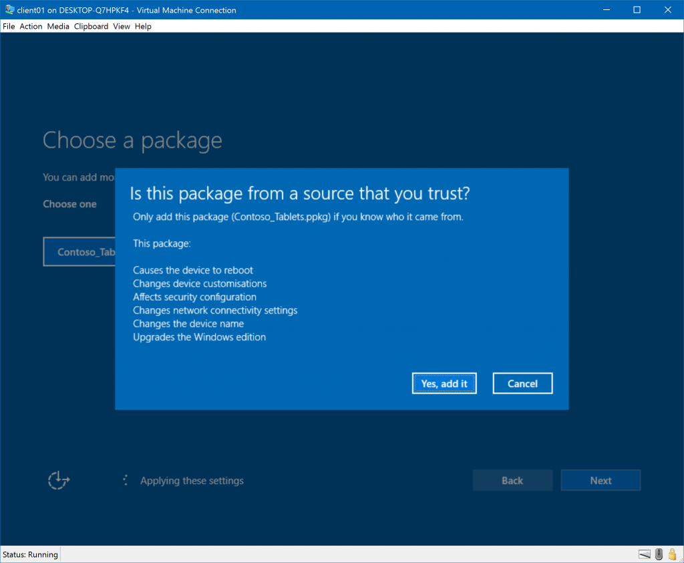Click 'Choose one' label
The image size is (684, 563).
tap(69, 204)
